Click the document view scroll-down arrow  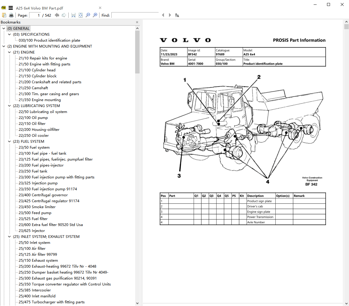(346, 303)
